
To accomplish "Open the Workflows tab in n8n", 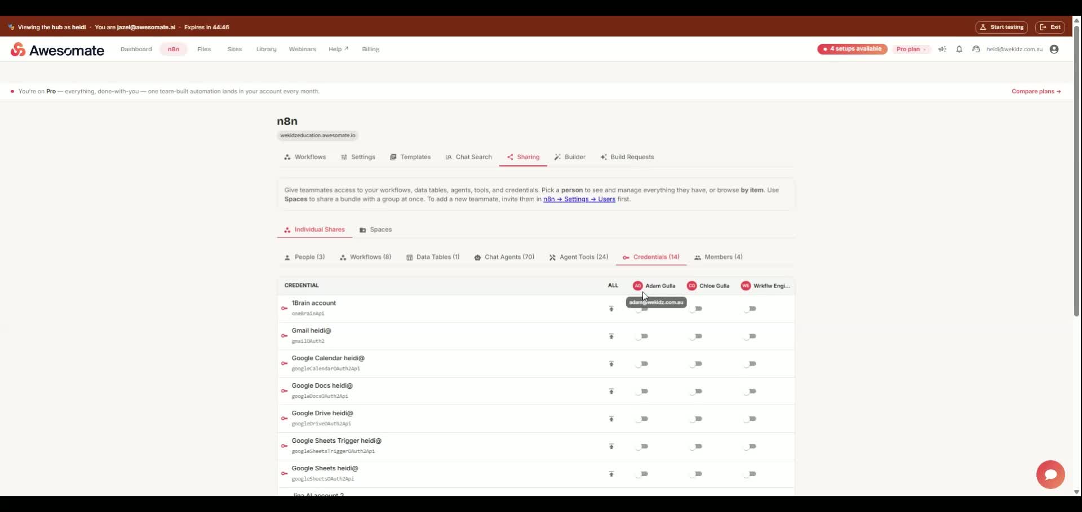I will 305,157.
